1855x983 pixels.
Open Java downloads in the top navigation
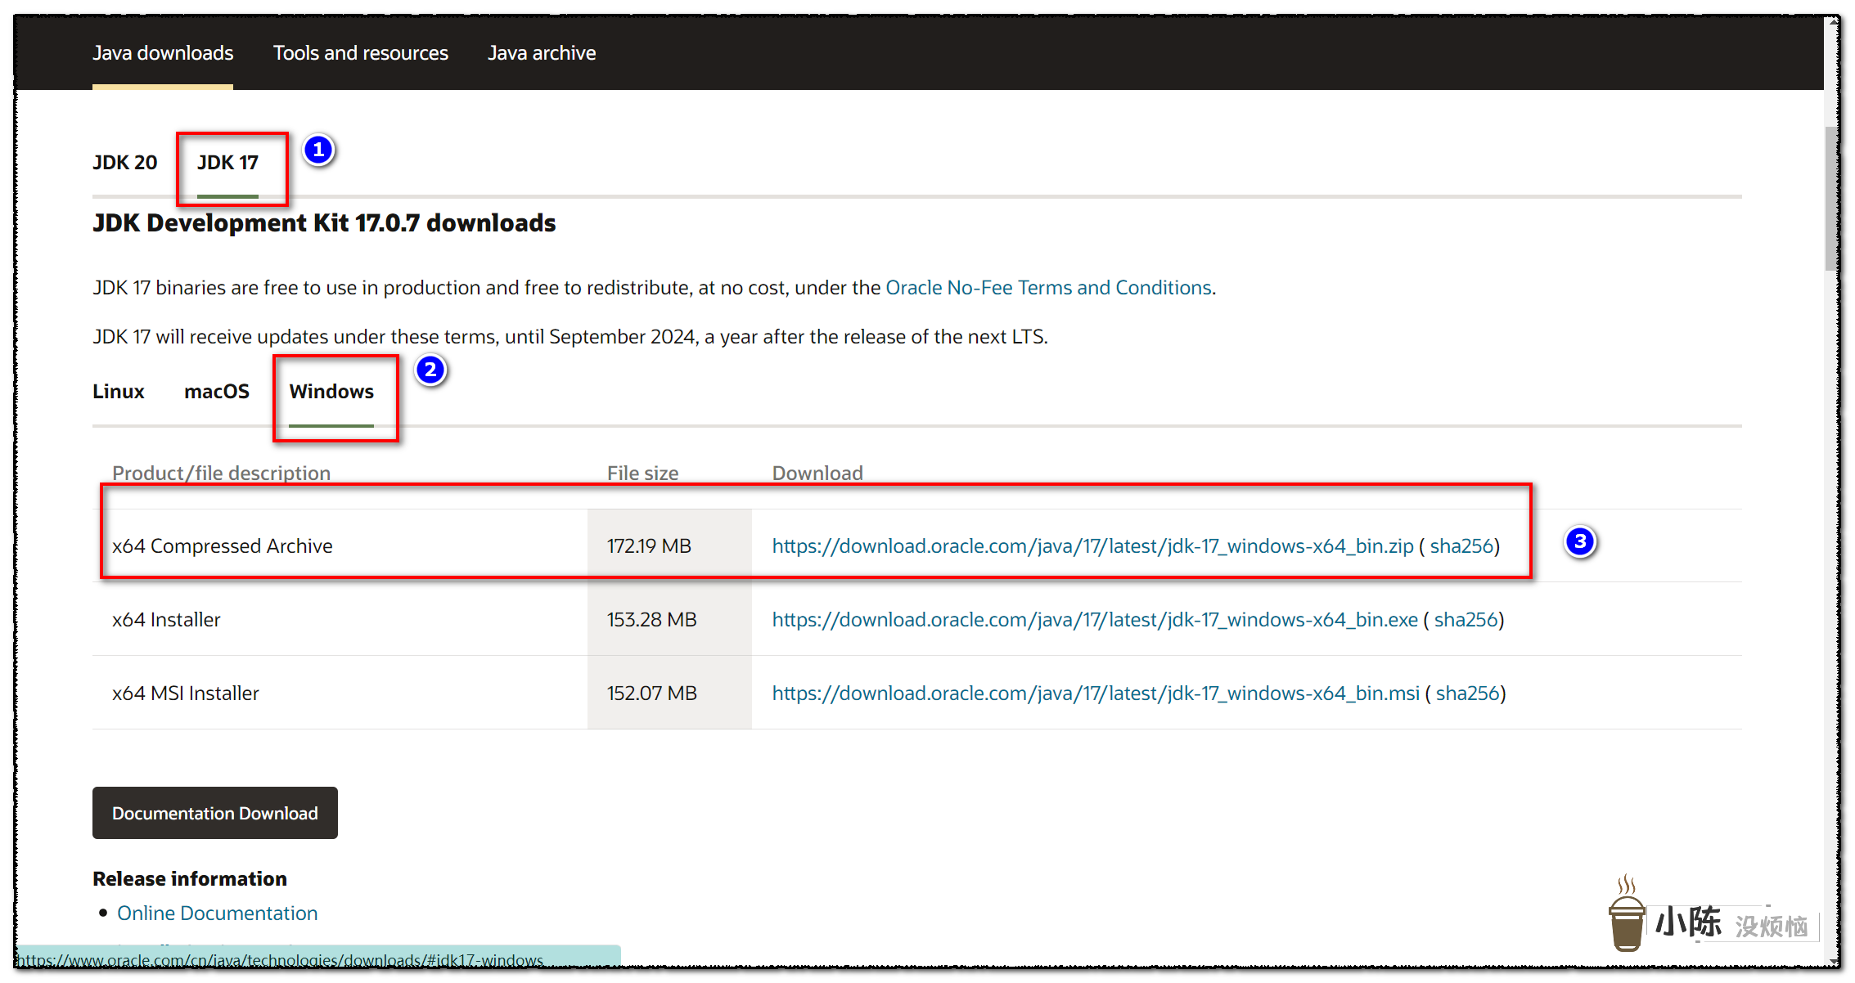pos(163,53)
